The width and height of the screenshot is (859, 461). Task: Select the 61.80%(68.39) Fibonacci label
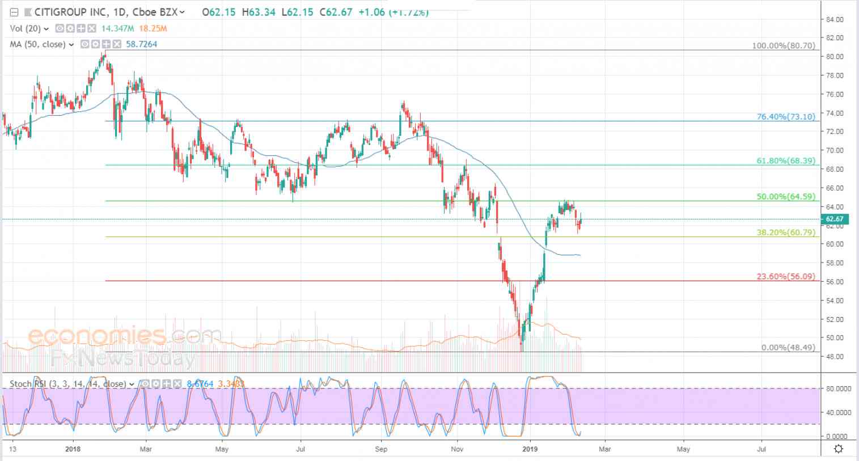pos(786,161)
